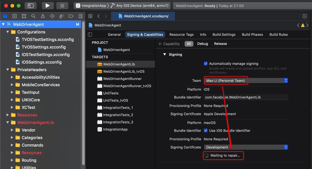Toggle the targets list outline panel

pos(90,35)
